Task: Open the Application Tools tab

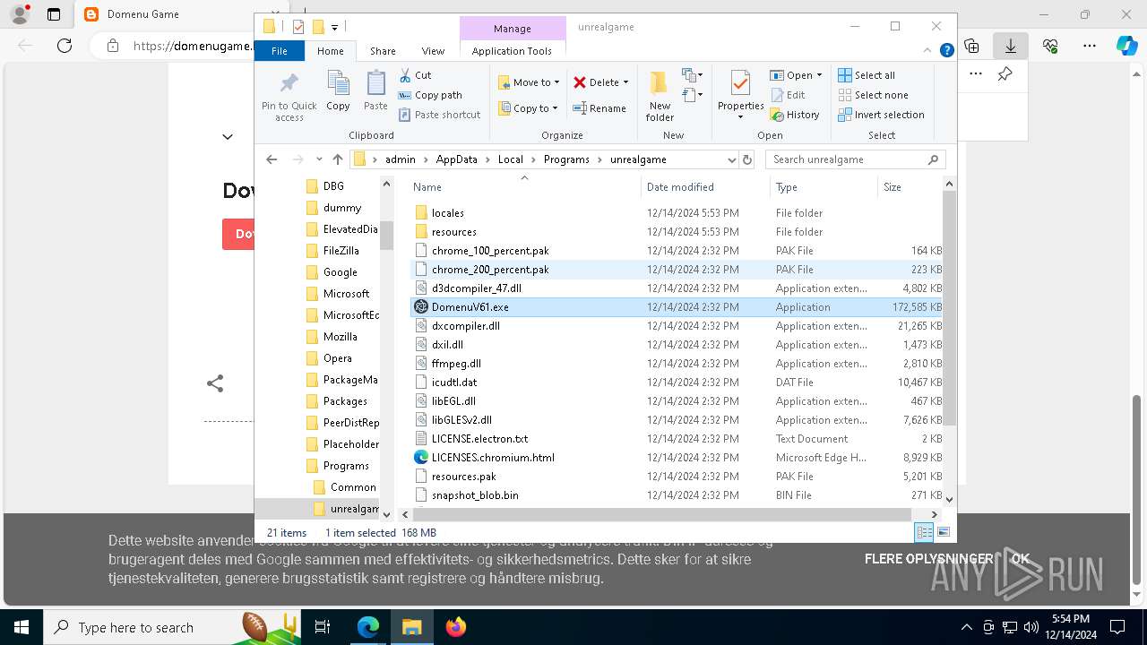Action: [x=512, y=51]
